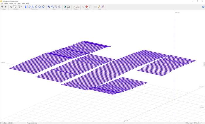Image resolution: width=205 pixels, height=124 pixels.
Task: Activate the red move arrows tool
Action: (x=87, y=7)
